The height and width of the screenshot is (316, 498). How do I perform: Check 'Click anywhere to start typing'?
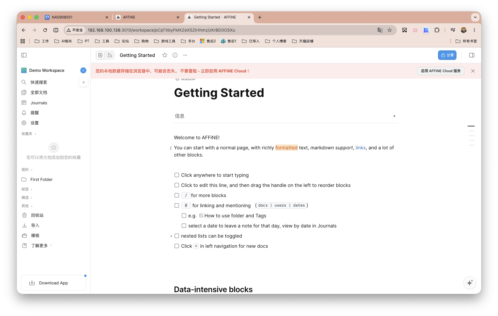pyautogui.click(x=177, y=175)
